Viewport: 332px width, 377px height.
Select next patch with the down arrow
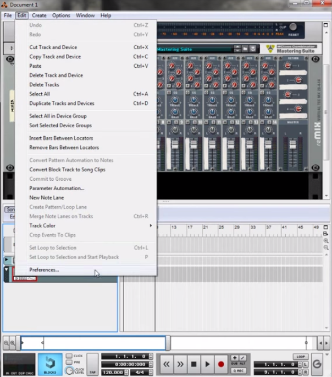tap(237, 51)
